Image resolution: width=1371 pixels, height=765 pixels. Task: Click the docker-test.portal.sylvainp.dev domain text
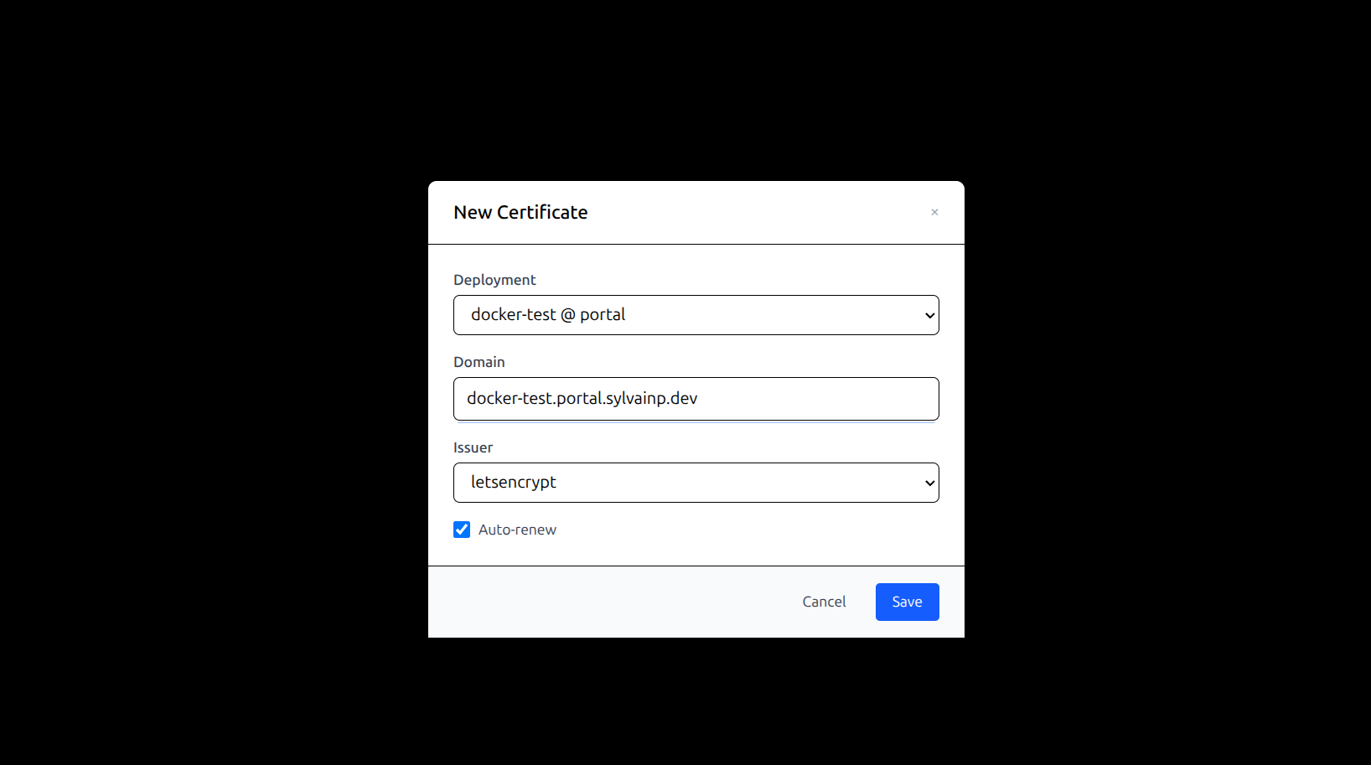(x=582, y=399)
